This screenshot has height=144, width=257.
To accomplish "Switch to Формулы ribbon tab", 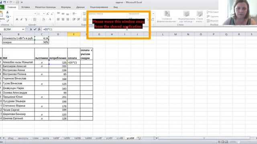I will 66,7.
